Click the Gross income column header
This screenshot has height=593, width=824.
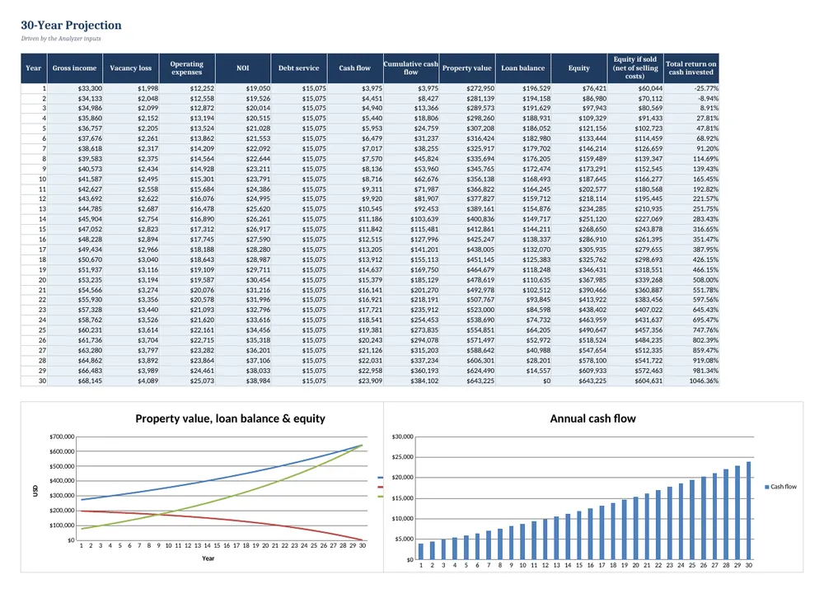point(75,68)
